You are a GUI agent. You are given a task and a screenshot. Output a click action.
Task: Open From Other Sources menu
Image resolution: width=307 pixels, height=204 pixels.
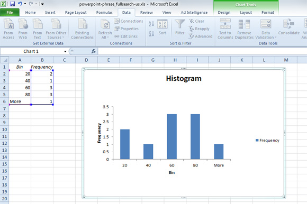coord(56,29)
